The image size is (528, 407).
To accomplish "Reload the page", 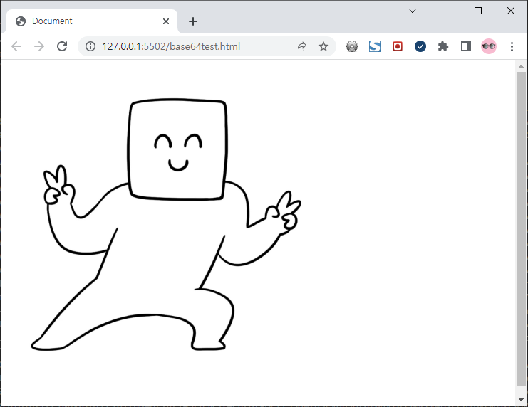I will [x=62, y=46].
